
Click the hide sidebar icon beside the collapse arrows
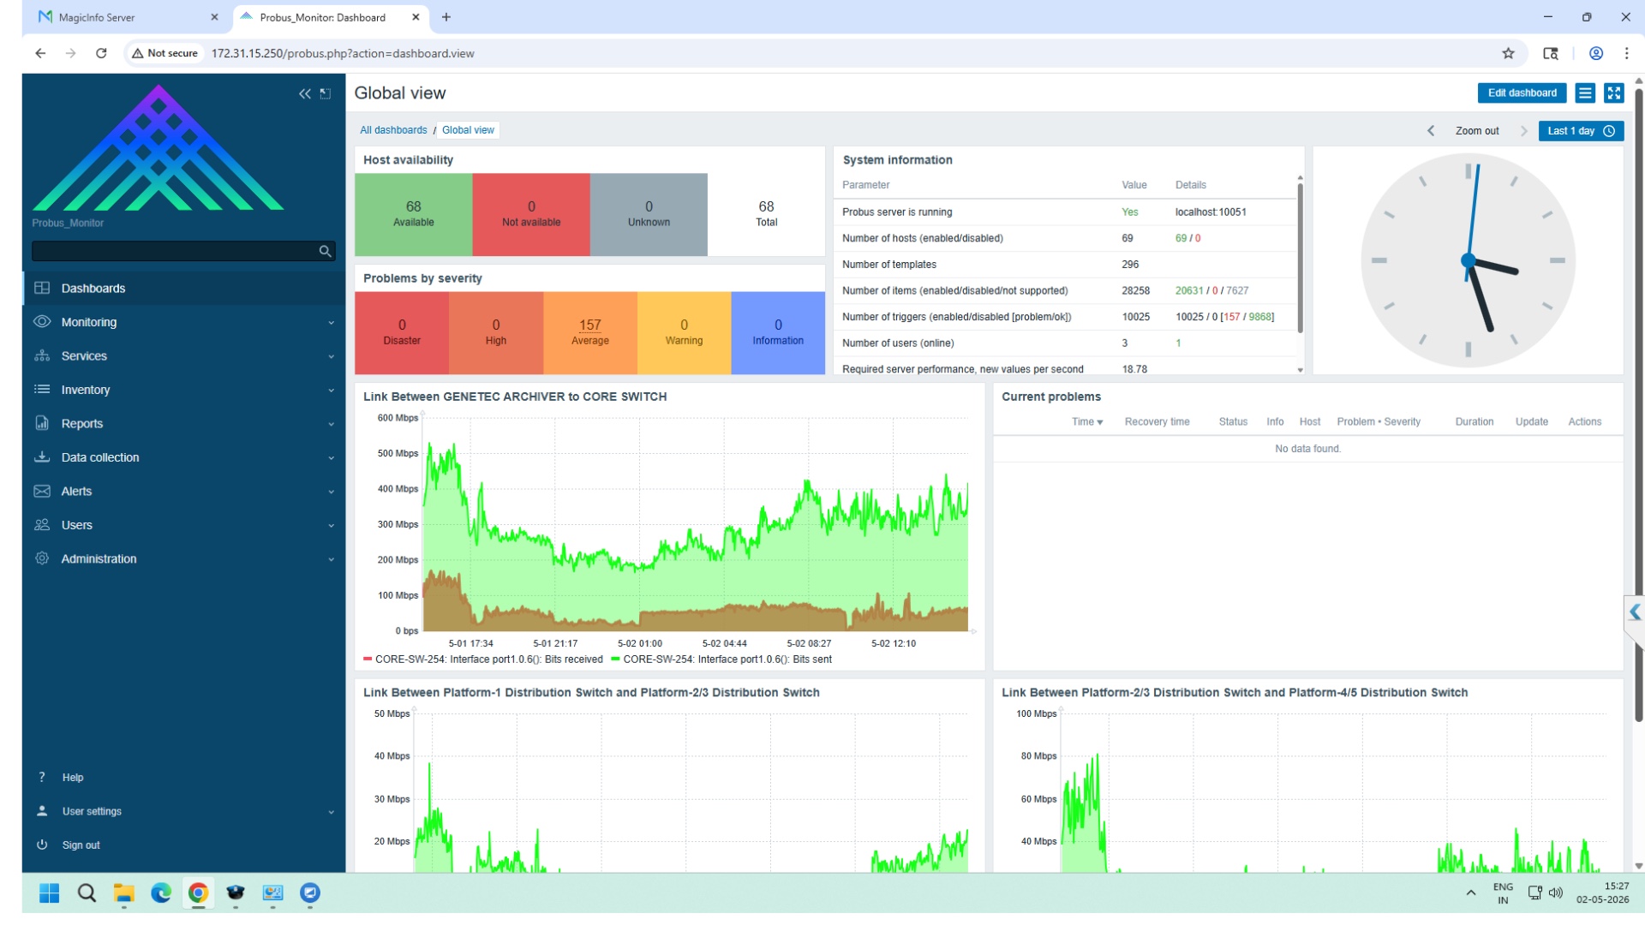point(326,94)
